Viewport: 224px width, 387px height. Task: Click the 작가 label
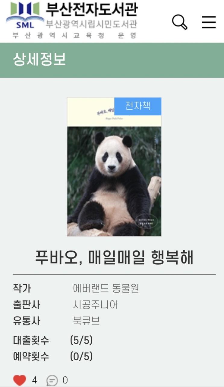click(22, 289)
